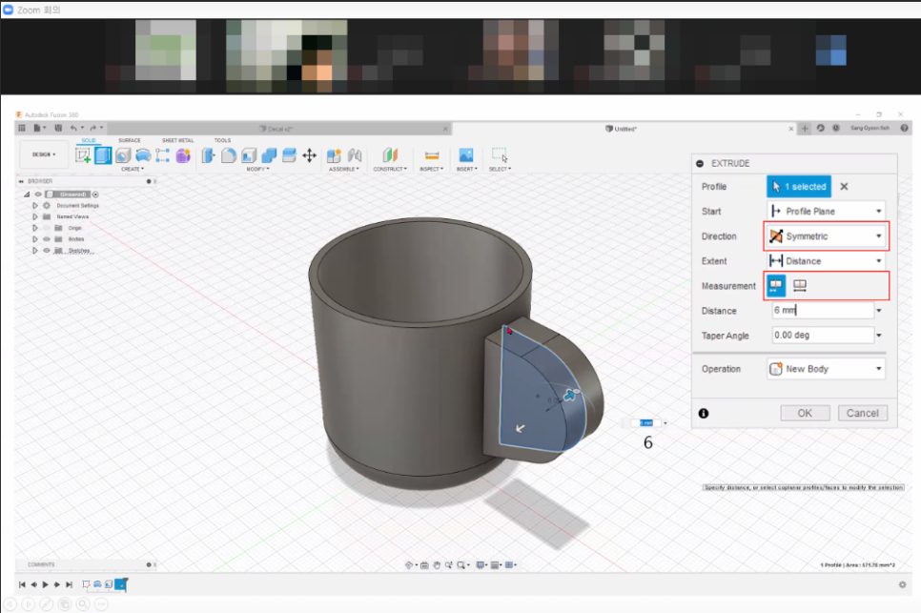Show Extrude dialog info icon
921x613 pixels.
tap(703, 414)
